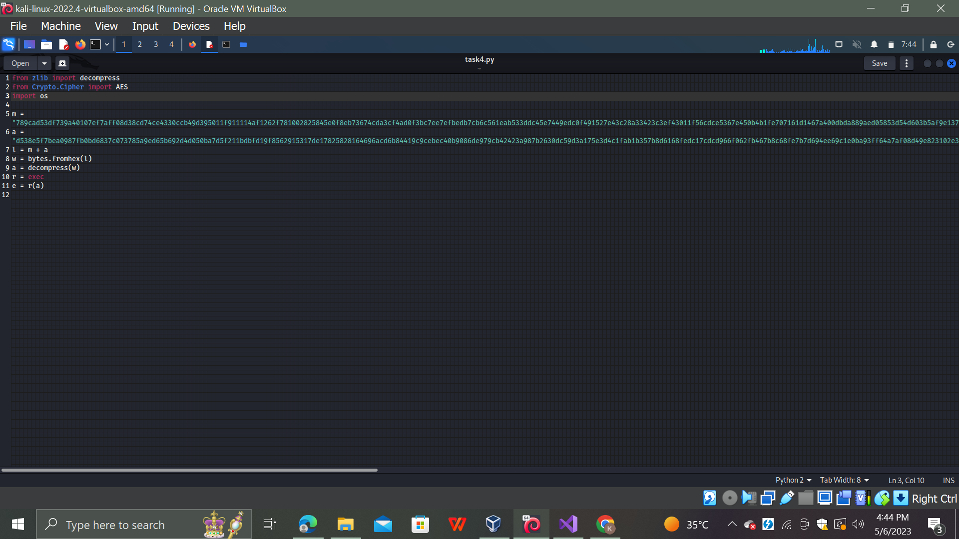Click the lock screen icon
Viewport: 959px width, 539px height.
[933, 44]
